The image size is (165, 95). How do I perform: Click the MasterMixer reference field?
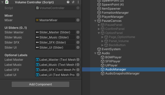pyautogui.click(x=55, y=20)
